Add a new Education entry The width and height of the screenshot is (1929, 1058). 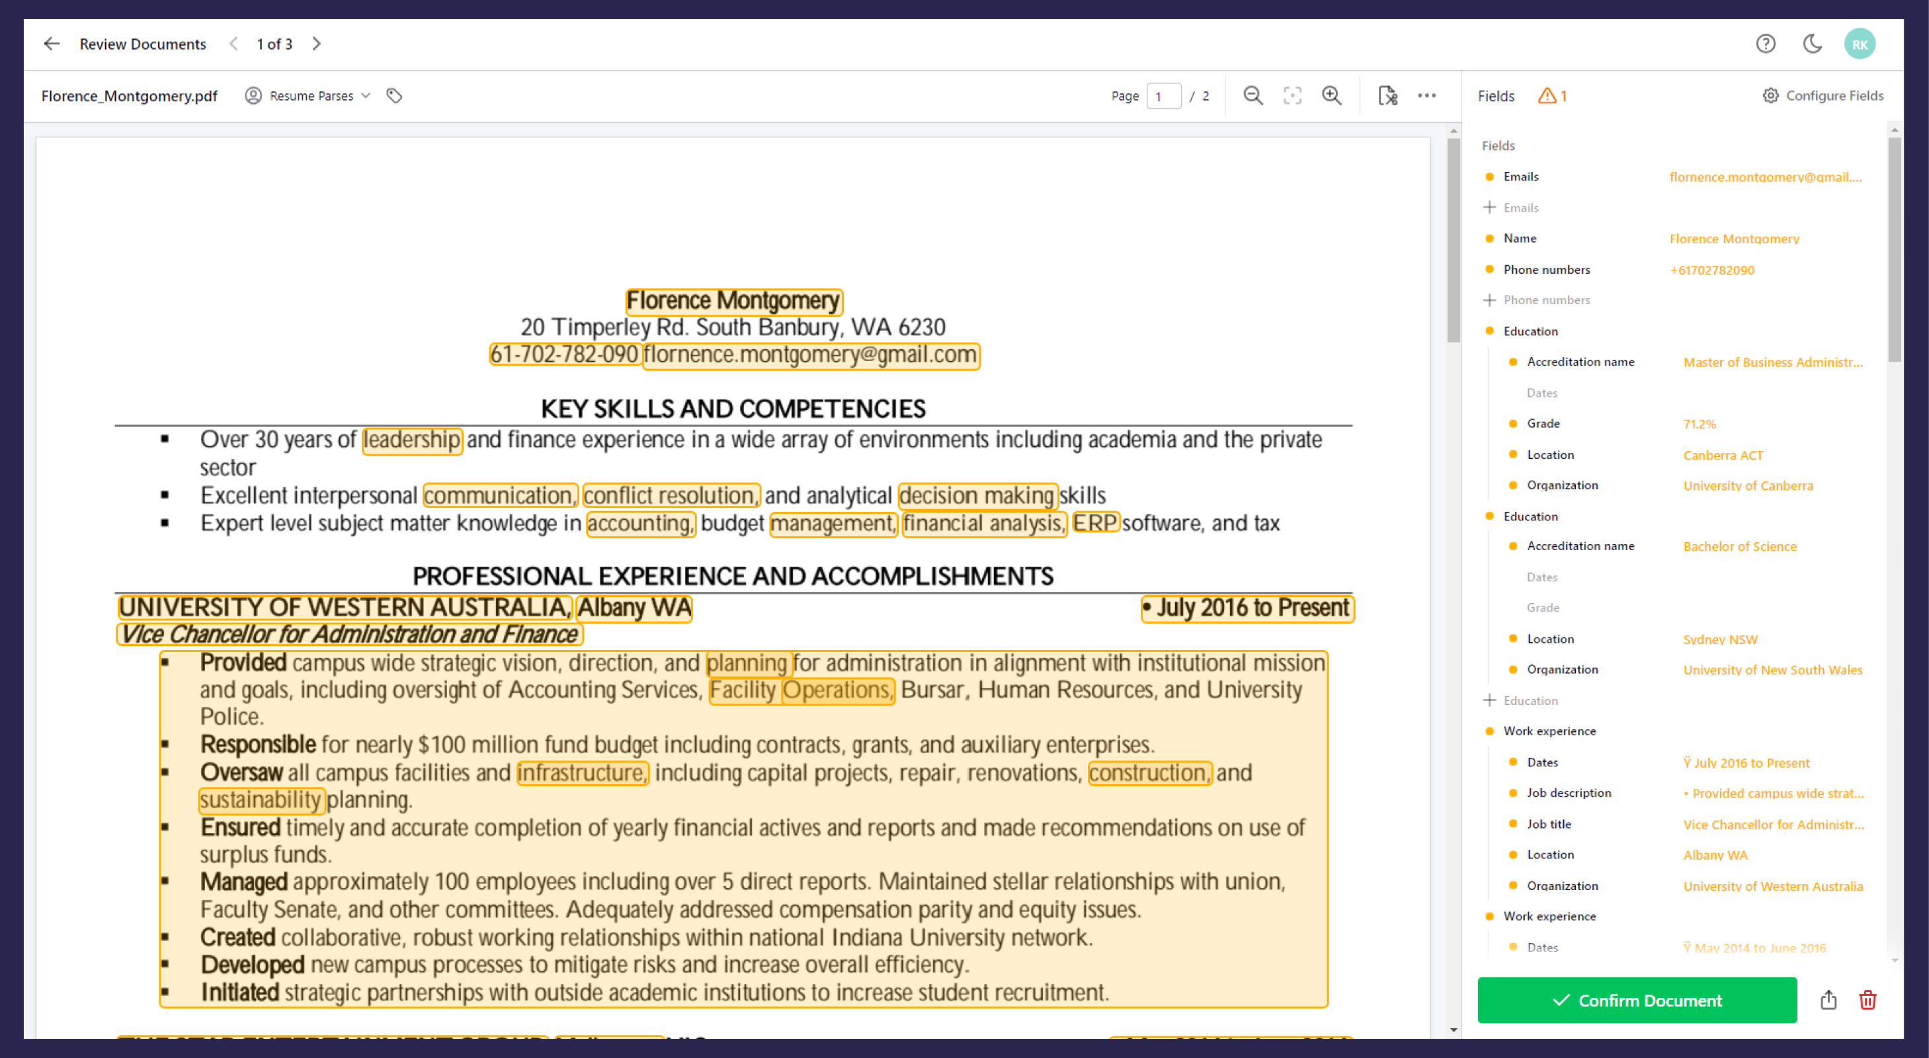click(1489, 700)
